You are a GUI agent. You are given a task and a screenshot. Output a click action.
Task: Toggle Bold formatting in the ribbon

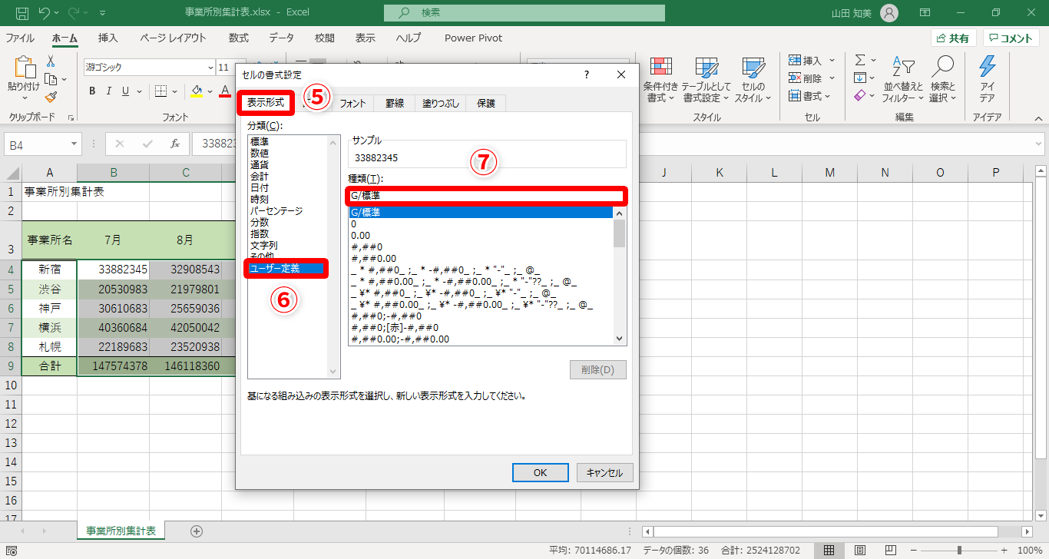pyautogui.click(x=91, y=91)
